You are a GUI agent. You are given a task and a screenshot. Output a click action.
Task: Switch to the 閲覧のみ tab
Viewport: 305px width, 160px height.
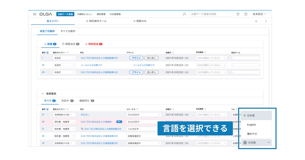point(140,21)
